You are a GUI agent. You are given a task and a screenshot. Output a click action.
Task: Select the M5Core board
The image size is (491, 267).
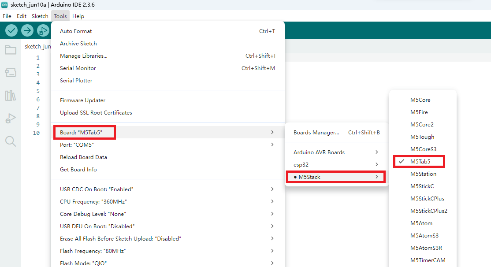(423, 100)
